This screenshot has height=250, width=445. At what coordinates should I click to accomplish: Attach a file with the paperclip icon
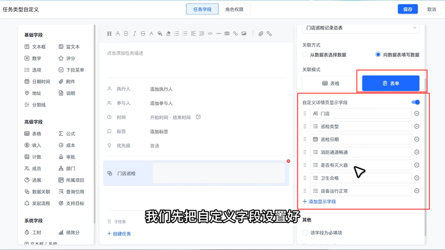261,34
